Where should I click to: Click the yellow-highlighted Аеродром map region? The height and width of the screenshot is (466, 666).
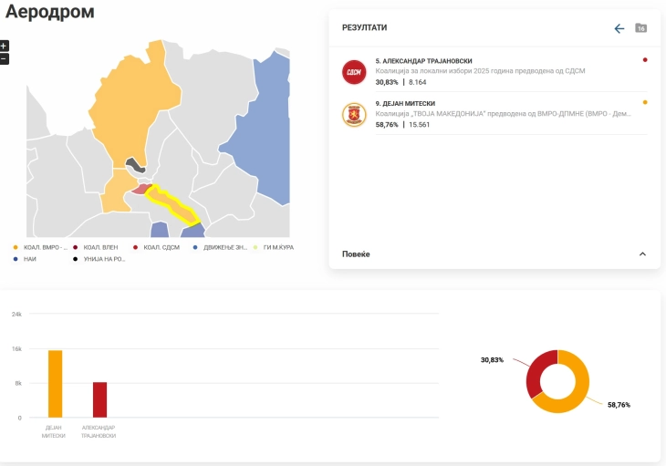click(173, 205)
